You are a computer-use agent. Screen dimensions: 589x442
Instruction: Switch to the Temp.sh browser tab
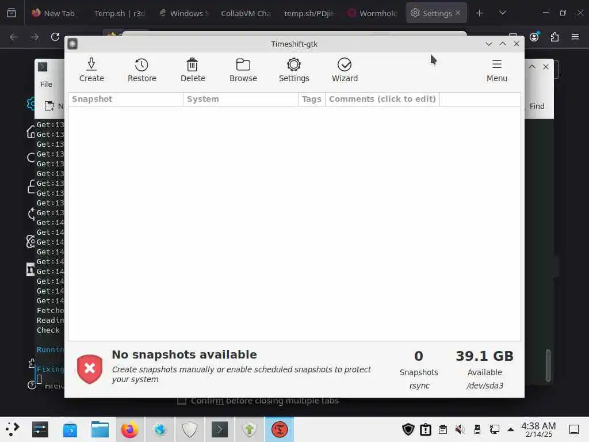(120, 13)
